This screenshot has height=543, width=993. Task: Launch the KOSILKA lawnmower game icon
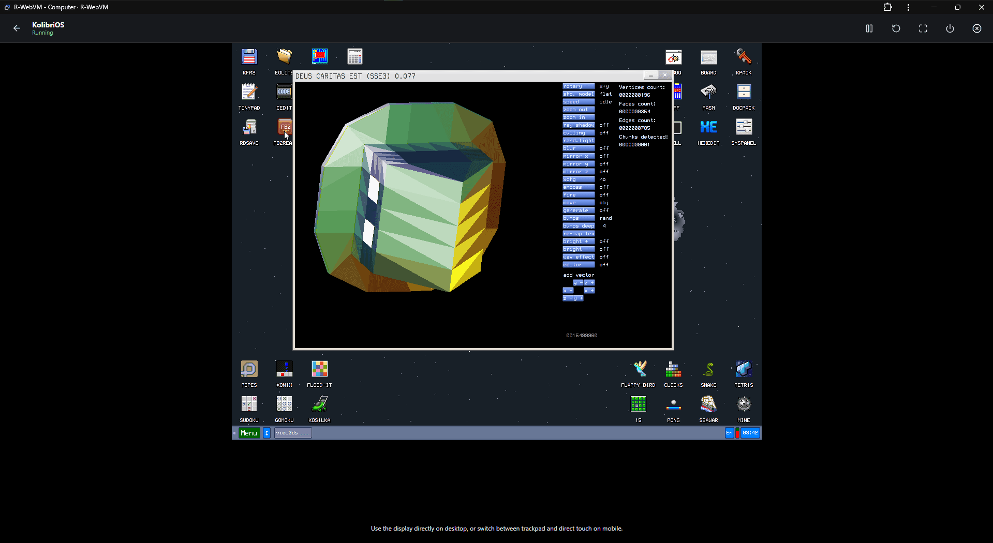319,404
